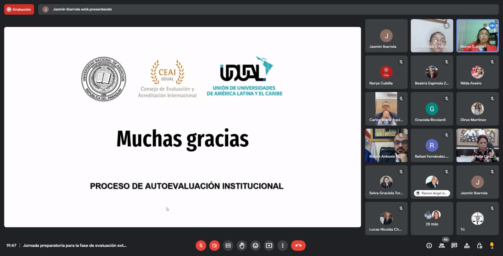Click the muted mic icon on Nilda Aveiro's tile
The height and width of the screenshot is (256, 503).
[492, 62]
